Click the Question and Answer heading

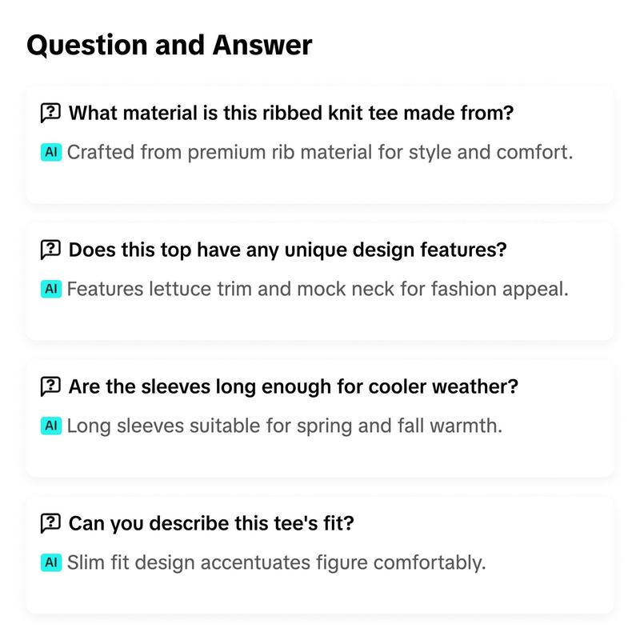click(170, 45)
